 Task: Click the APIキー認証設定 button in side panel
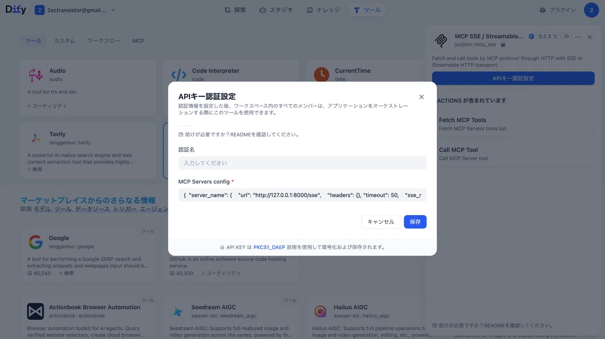(513, 78)
